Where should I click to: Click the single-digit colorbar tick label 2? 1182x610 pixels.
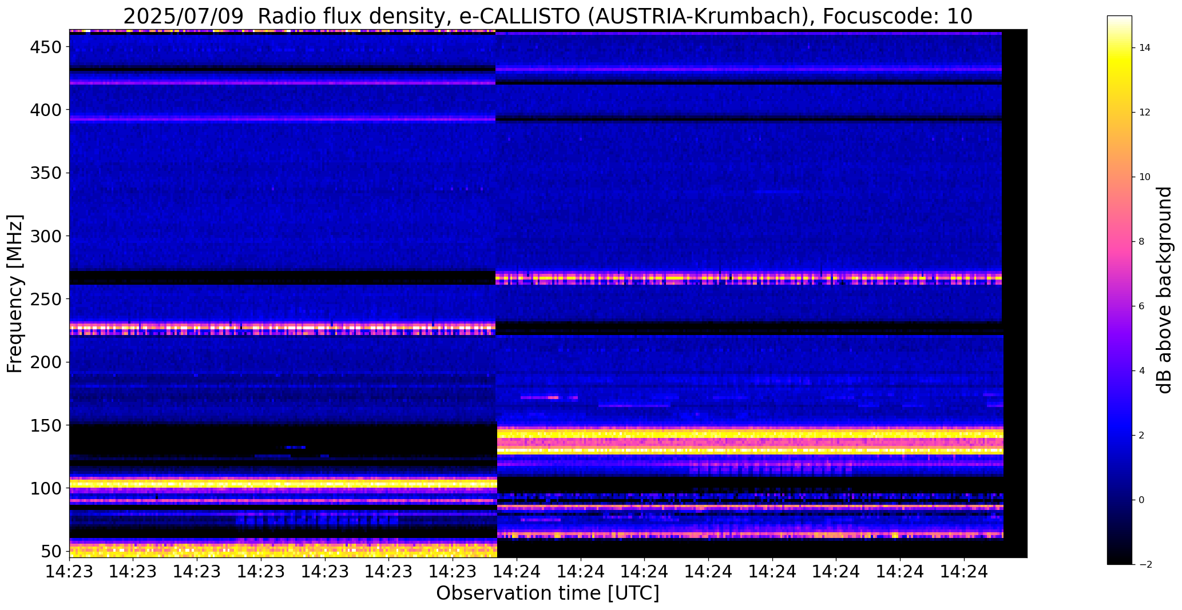tap(1142, 436)
